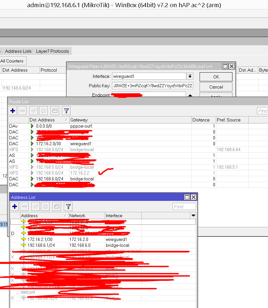Viewport: 268px width, 308px height.
Task: Select the 192.168.6.1/24 address entry
Action: point(41,245)
